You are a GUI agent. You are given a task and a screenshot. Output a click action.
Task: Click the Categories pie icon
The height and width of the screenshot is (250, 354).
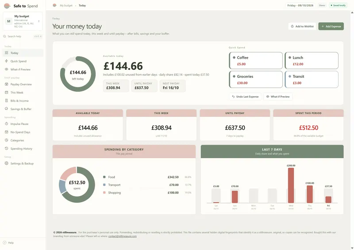coord(6,140)
